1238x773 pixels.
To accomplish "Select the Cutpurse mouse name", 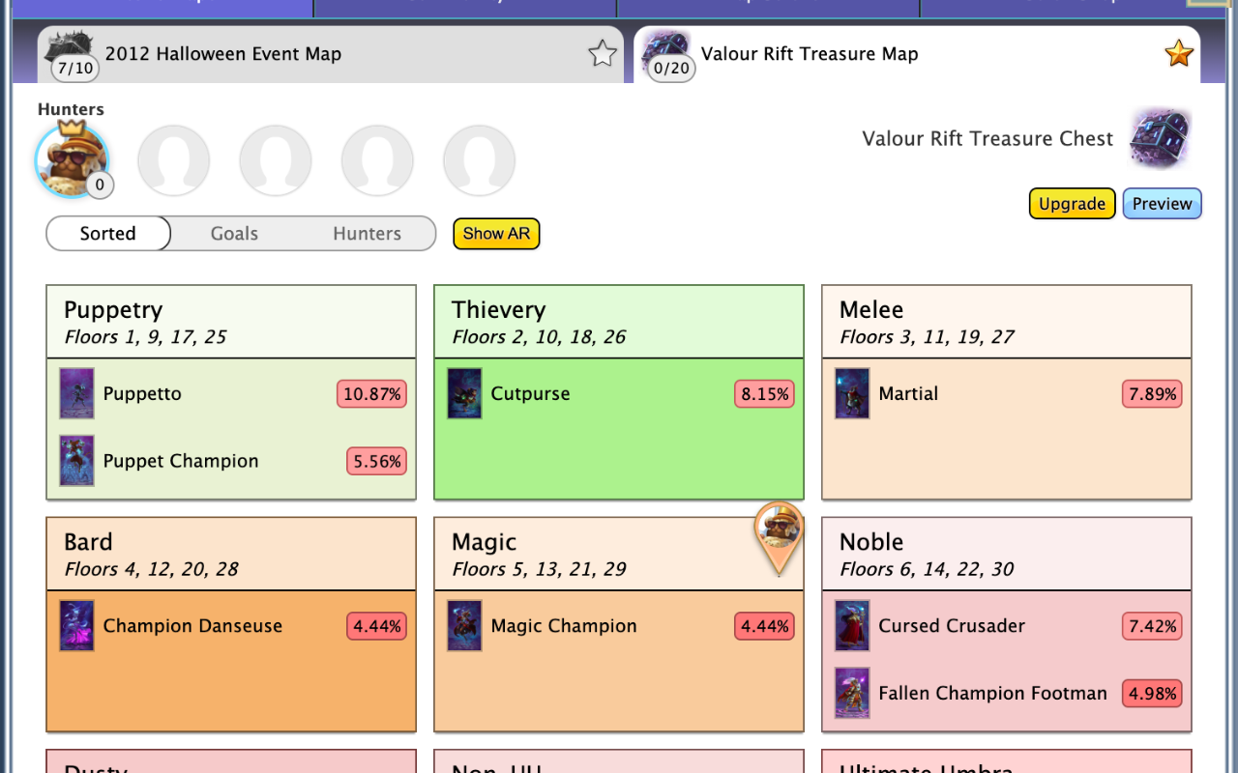I will 530,394.
